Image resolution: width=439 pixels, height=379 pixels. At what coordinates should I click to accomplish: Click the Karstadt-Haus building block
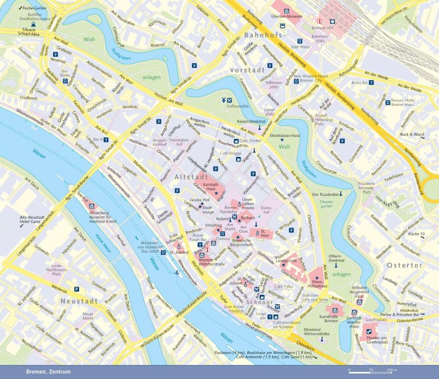210,187
